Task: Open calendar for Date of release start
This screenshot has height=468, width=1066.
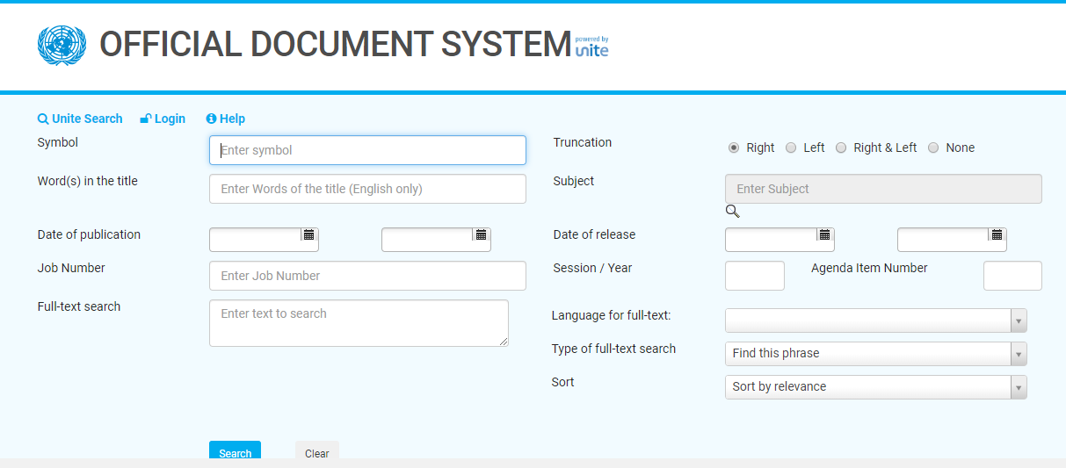Action: [824, 234]
